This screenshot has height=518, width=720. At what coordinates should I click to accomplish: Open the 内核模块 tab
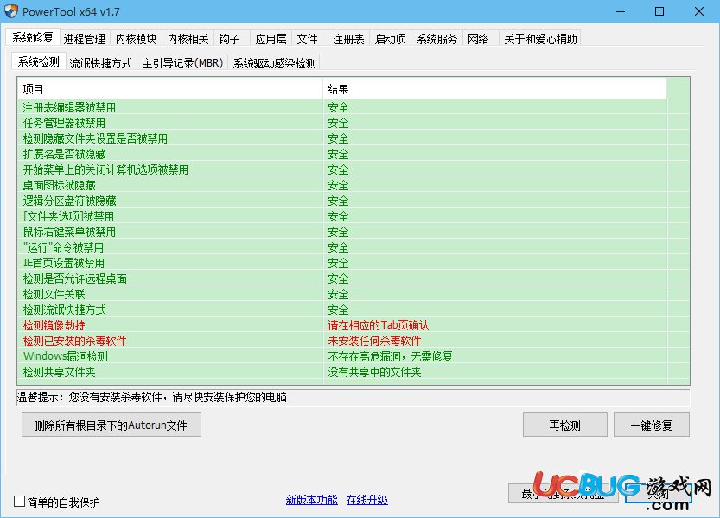(x=136, y=39)
